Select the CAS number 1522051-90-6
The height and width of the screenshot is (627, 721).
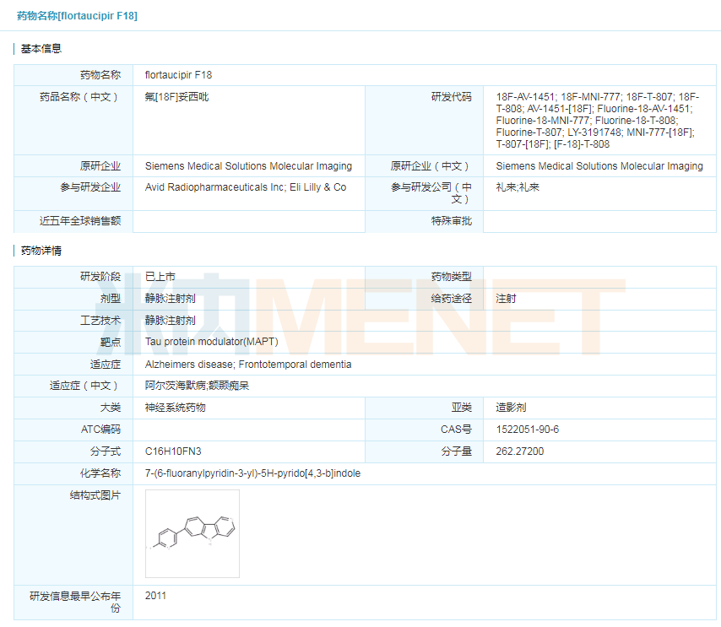click(528, 430)
